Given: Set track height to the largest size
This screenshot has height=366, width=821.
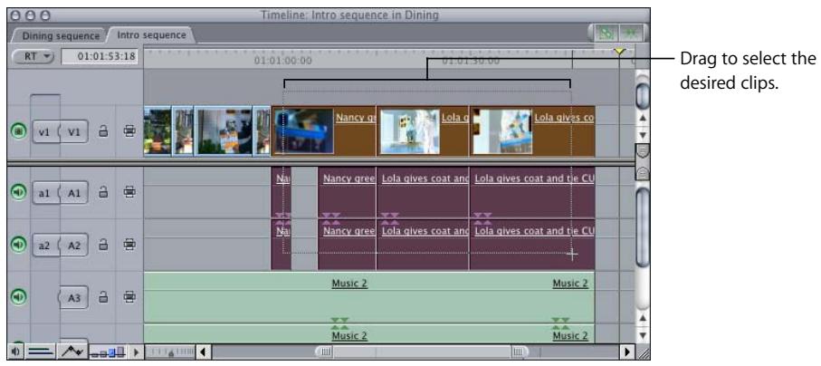Looking at the screenshot, I should click(x=120, y=352).
